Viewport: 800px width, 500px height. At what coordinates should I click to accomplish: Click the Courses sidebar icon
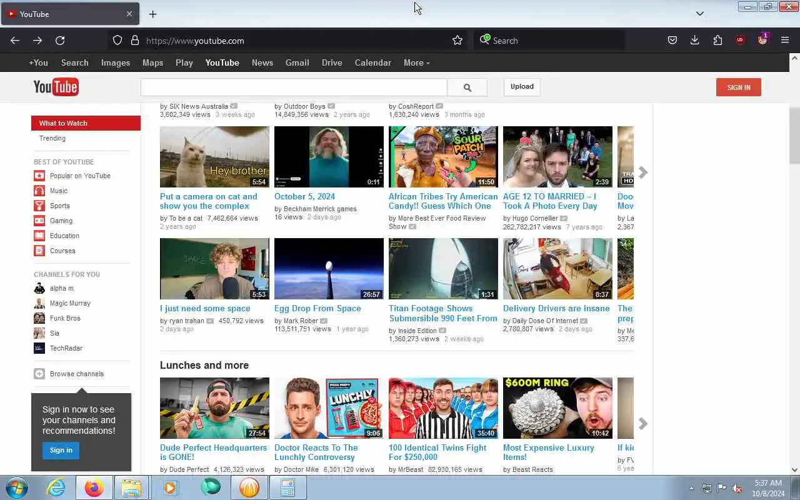[39, 251]
